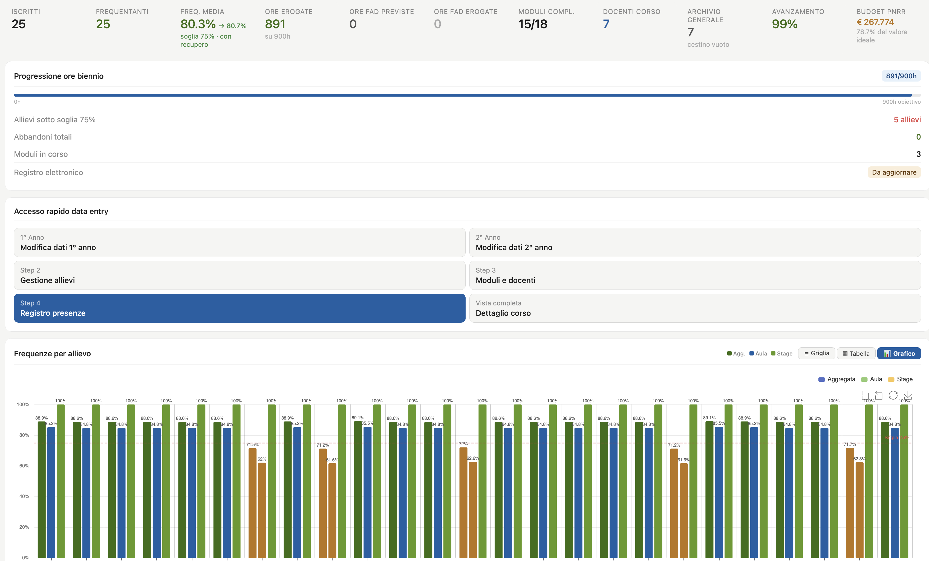
Task: Click the chart restore refresh icon
Action: coord(893,395)
